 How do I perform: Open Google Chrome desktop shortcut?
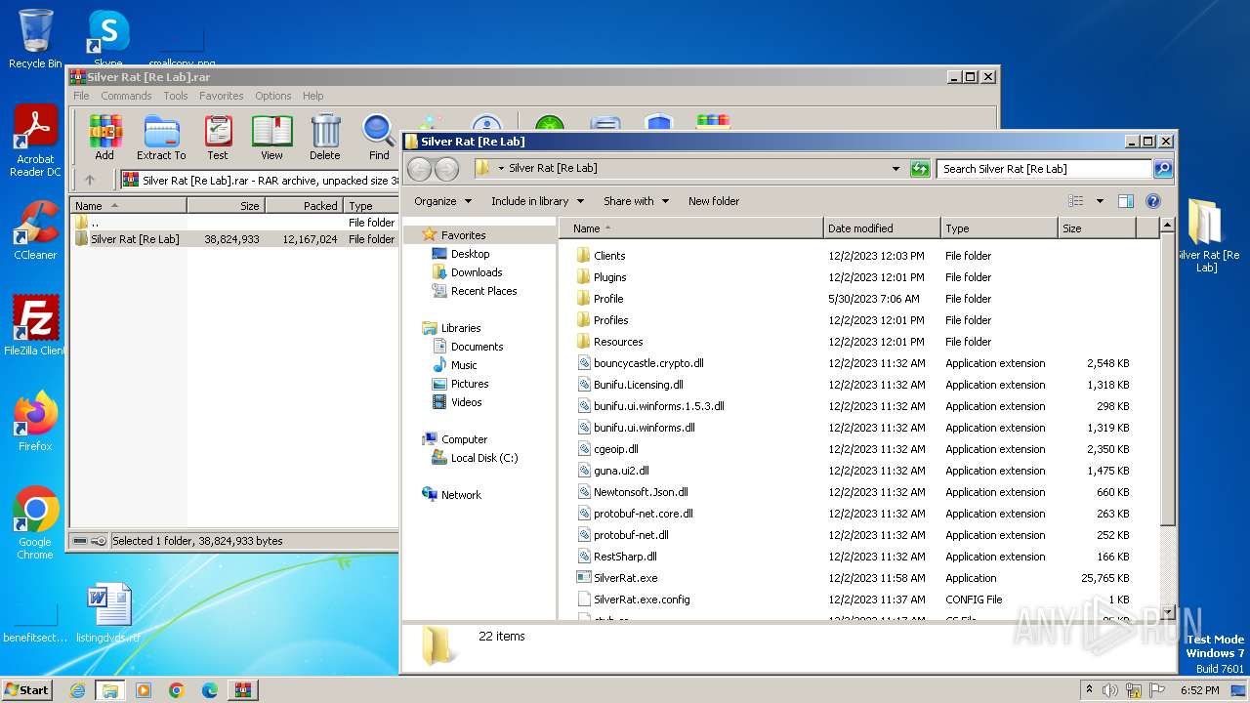pos(35,522)
